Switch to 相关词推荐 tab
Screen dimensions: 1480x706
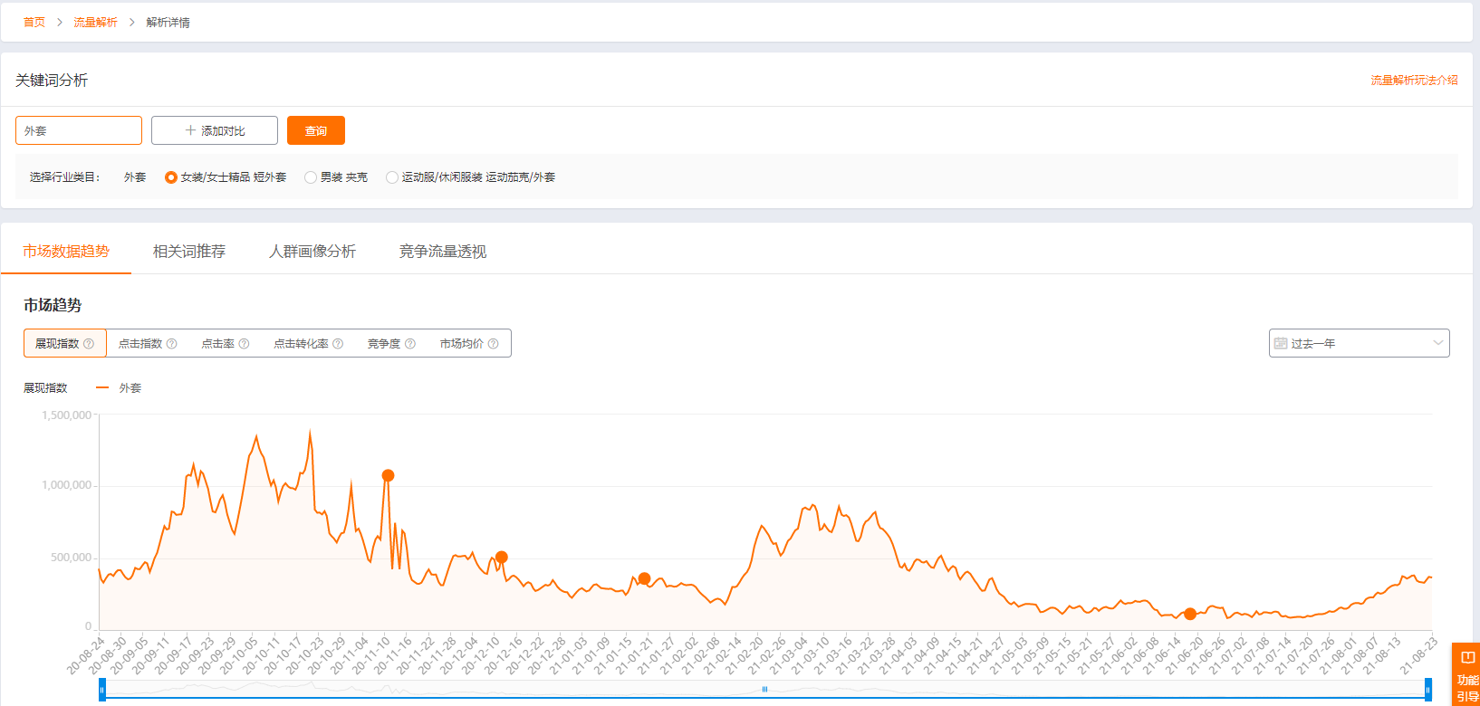(x=189, y=252)
